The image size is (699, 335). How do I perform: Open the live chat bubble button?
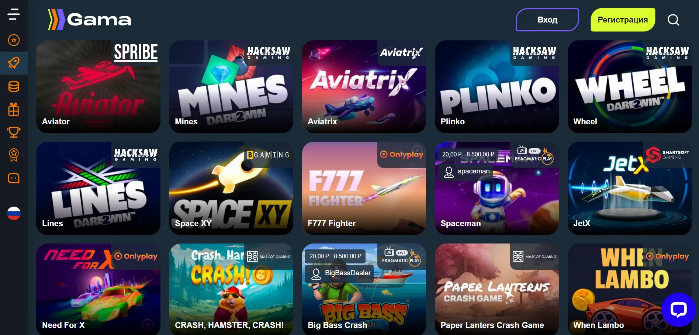click(x=678, y=310)
